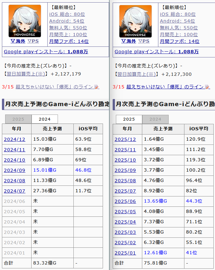Open Google playインストール link in left panel
The width and height of the screenshot is (215, 270).
pos(46,52)
